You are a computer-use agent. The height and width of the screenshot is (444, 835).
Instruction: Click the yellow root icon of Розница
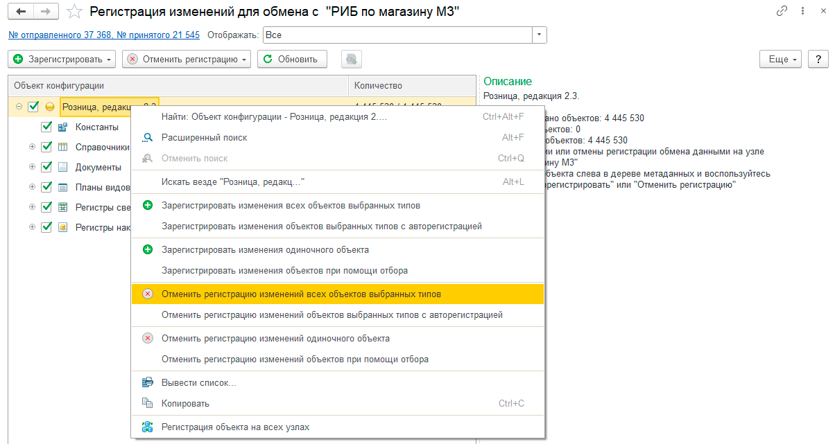tap(50, 107)
